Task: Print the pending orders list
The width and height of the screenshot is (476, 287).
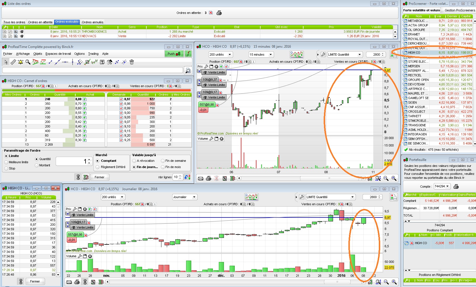Action: (219, 13)
